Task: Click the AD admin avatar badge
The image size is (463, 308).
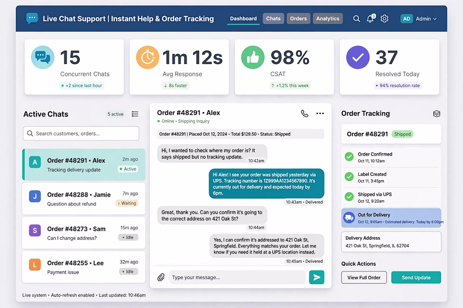Action: 406,18
